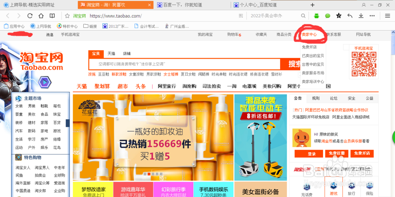
Task: Choose 卖家服务市场 menu item
Action: 313,73
